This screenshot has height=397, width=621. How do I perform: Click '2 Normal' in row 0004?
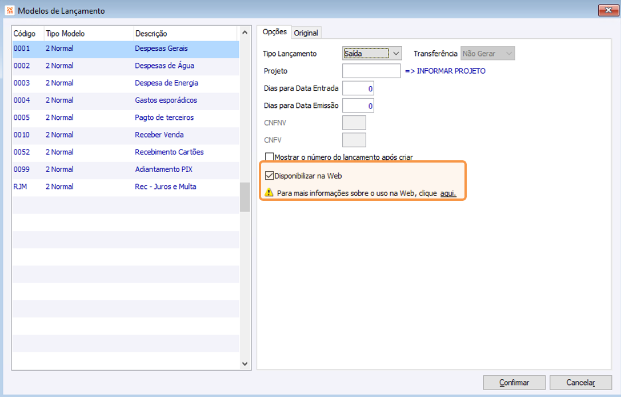pos(59,100)
